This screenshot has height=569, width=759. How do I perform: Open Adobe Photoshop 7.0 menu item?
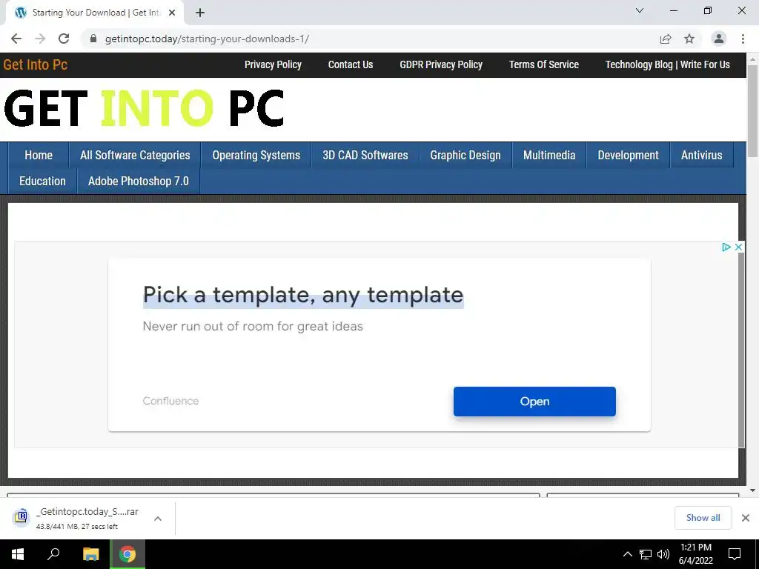[x=139, y=181]
